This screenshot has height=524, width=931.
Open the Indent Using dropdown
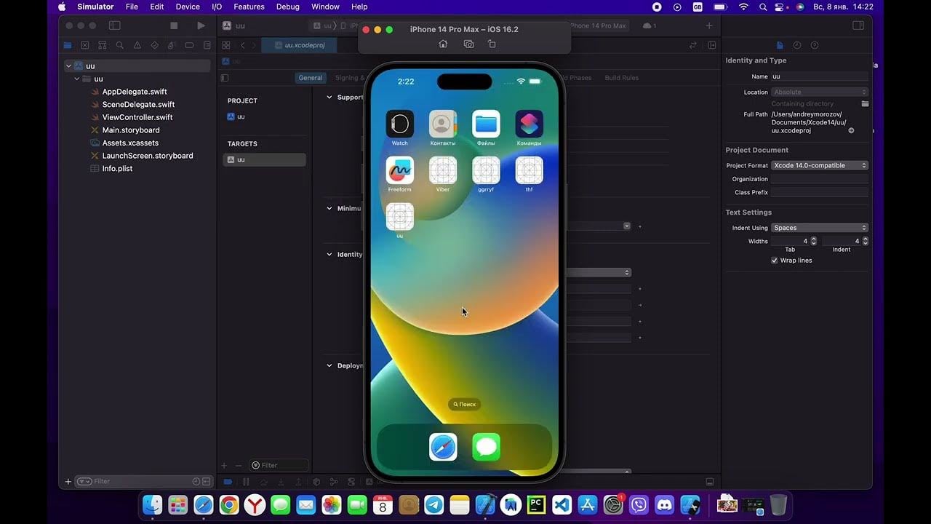(820, 228)
